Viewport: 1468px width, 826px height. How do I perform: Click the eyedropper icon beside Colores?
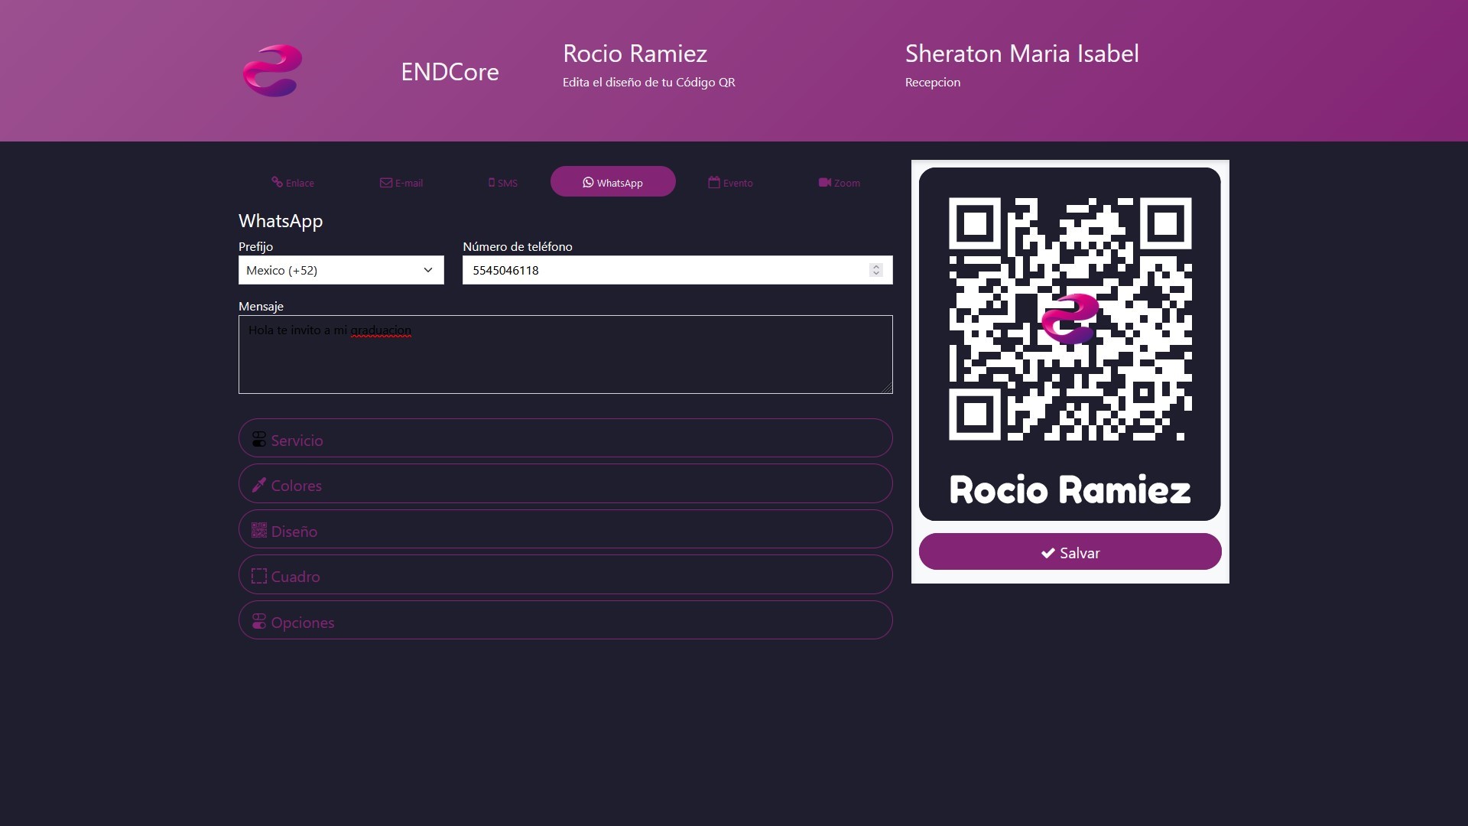click(x=259, y=485)
